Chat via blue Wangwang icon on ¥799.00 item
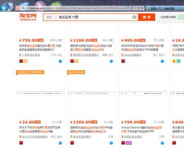This screenshot has height=151, width=184. click(162, 143)
